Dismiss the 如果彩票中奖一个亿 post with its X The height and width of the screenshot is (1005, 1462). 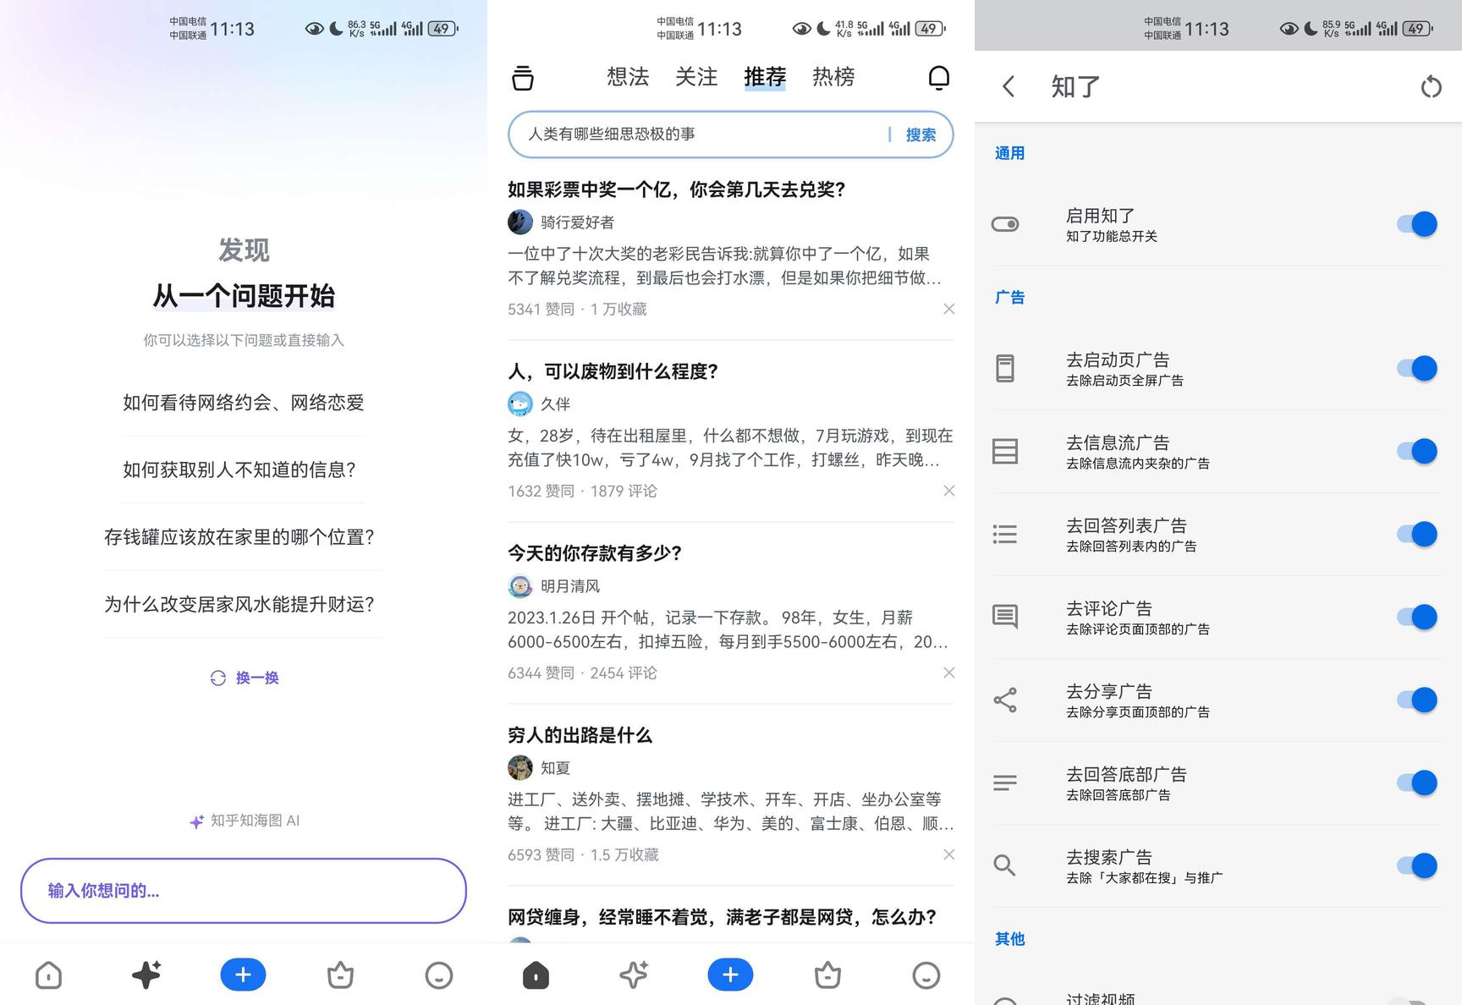[x=949, y=309]
